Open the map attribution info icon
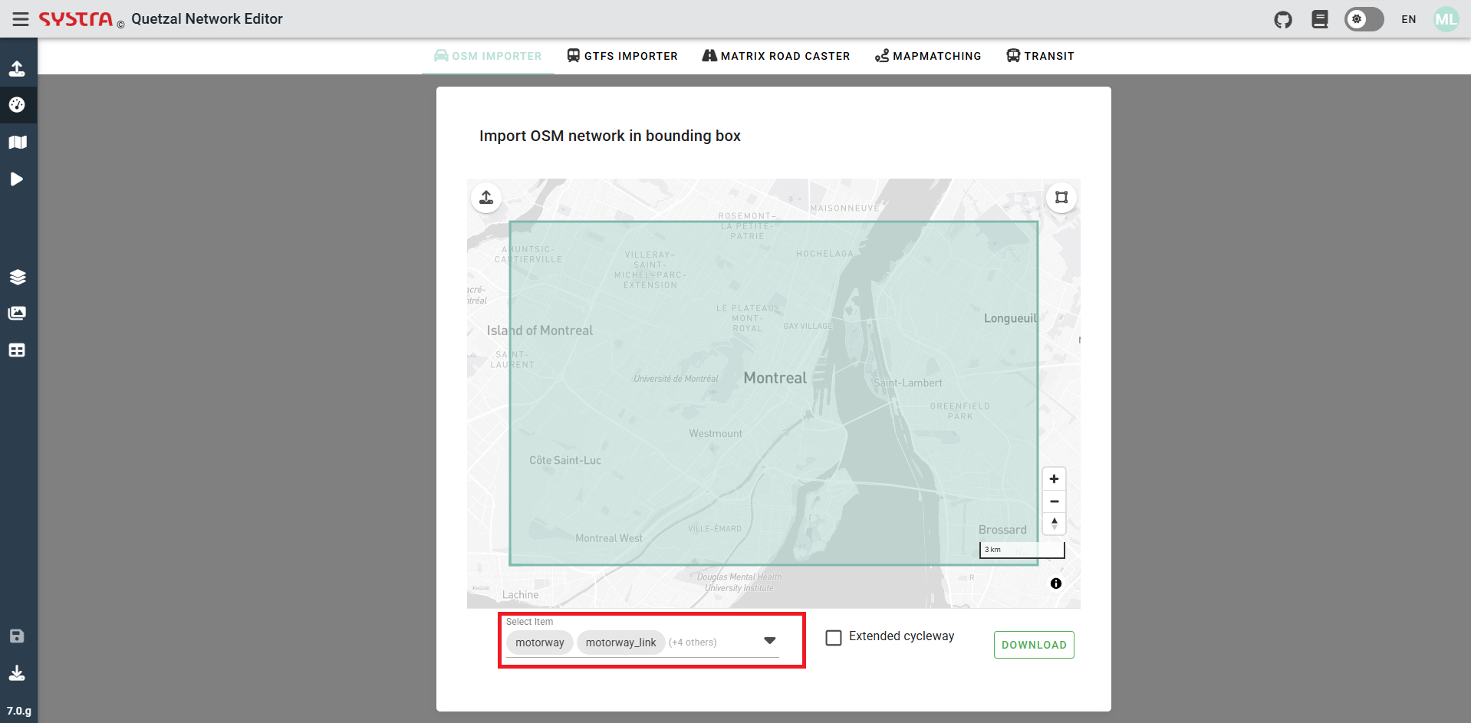 tap(1056, 583)
